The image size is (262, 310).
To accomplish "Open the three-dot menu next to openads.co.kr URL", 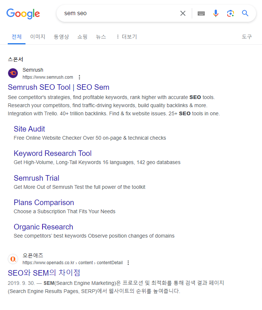I will click(x=128, y=263).
